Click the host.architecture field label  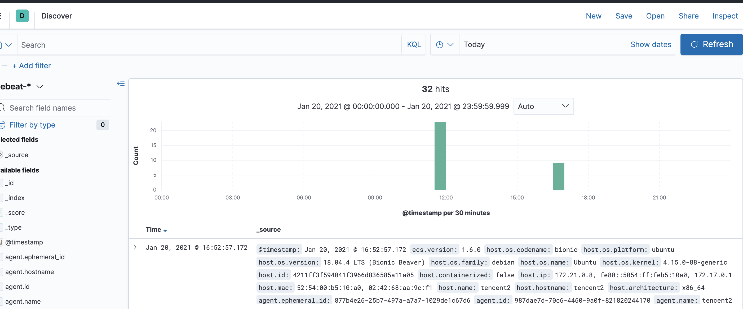click(x=643, y=288)
